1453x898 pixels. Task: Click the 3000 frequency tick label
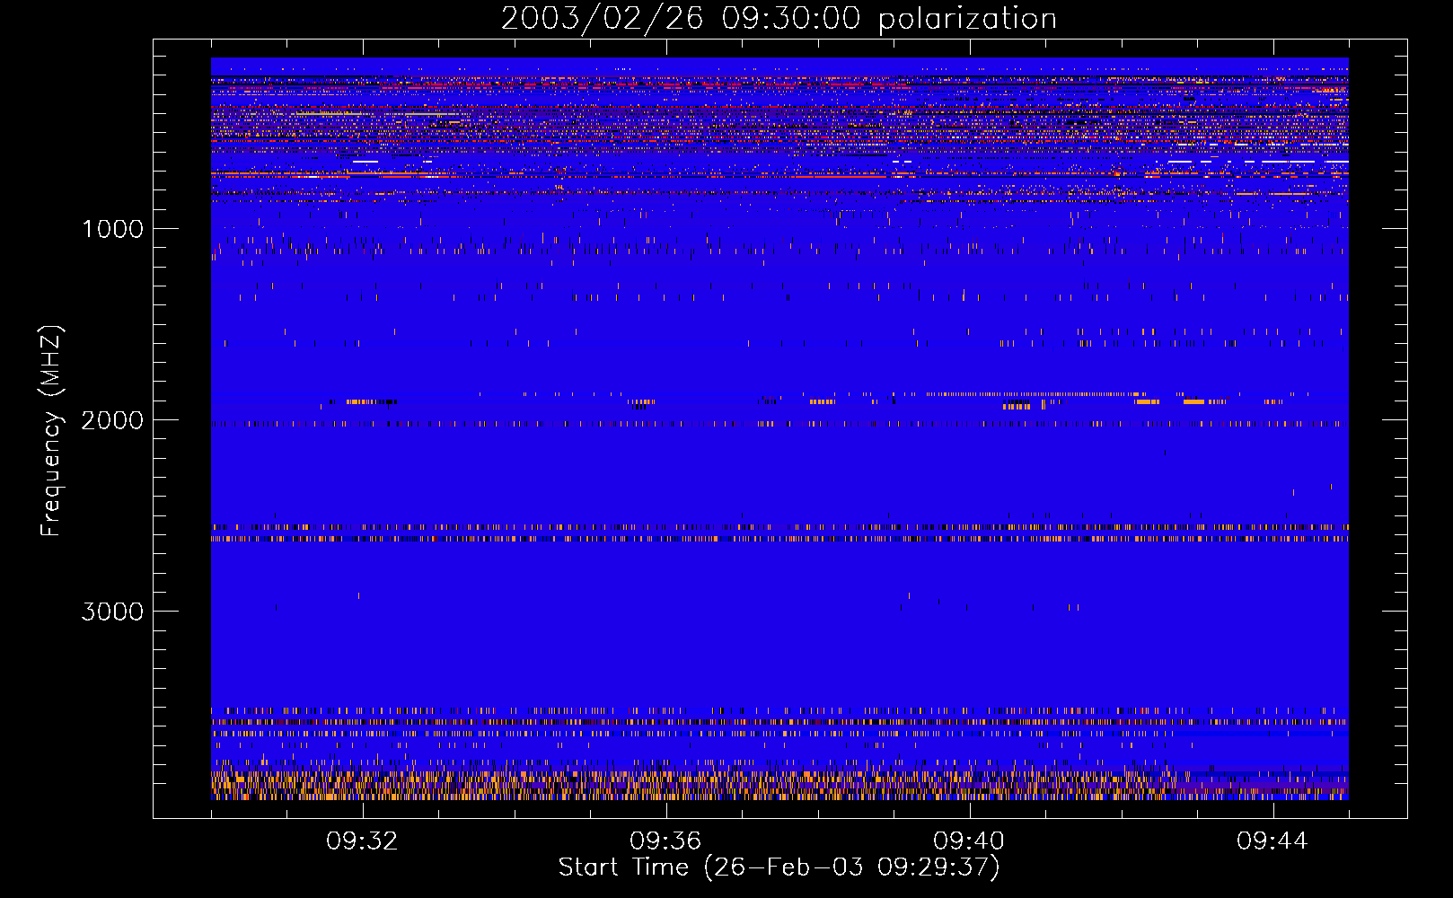(x=113, y=612)
